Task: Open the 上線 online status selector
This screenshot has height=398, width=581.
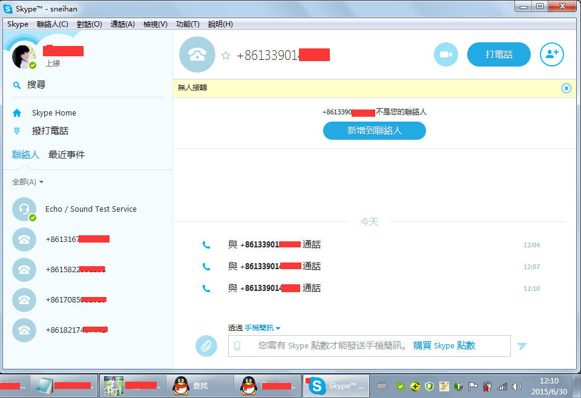Action: tap(53, 64)
